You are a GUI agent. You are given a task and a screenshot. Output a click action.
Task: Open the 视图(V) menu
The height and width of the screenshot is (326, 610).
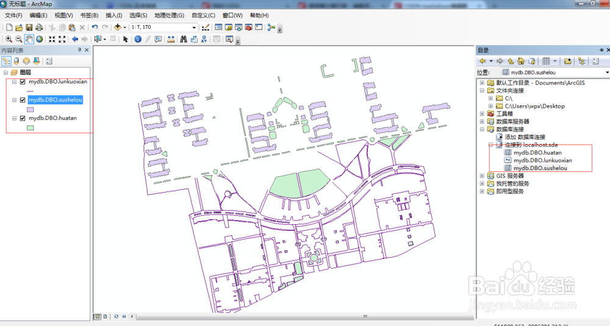point(63,15)
